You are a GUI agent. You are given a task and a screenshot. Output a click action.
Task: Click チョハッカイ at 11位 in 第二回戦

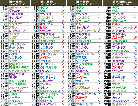pos(48,41)
